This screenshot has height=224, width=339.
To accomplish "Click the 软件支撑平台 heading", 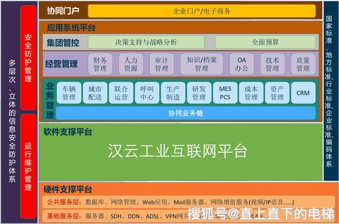I will click(68, 132).
